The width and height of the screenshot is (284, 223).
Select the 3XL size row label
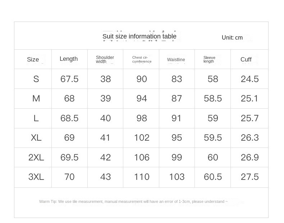tap(36, 177)
